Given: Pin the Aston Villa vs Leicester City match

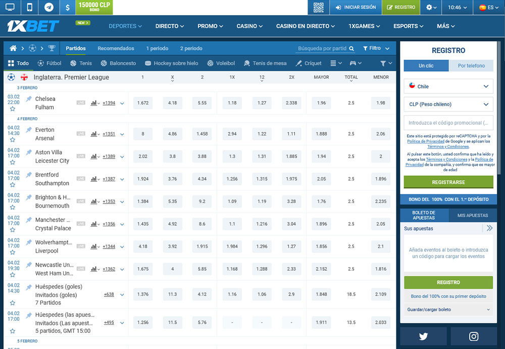Looking at the screenshot, I should pyautogui.click(x=29, y=152).
